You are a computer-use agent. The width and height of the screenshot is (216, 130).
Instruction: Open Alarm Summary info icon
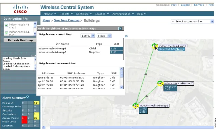pos(27,97)
